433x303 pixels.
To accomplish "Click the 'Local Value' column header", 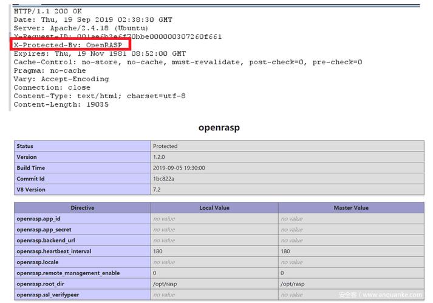I will pyautogui.click(x=214, y=208).
